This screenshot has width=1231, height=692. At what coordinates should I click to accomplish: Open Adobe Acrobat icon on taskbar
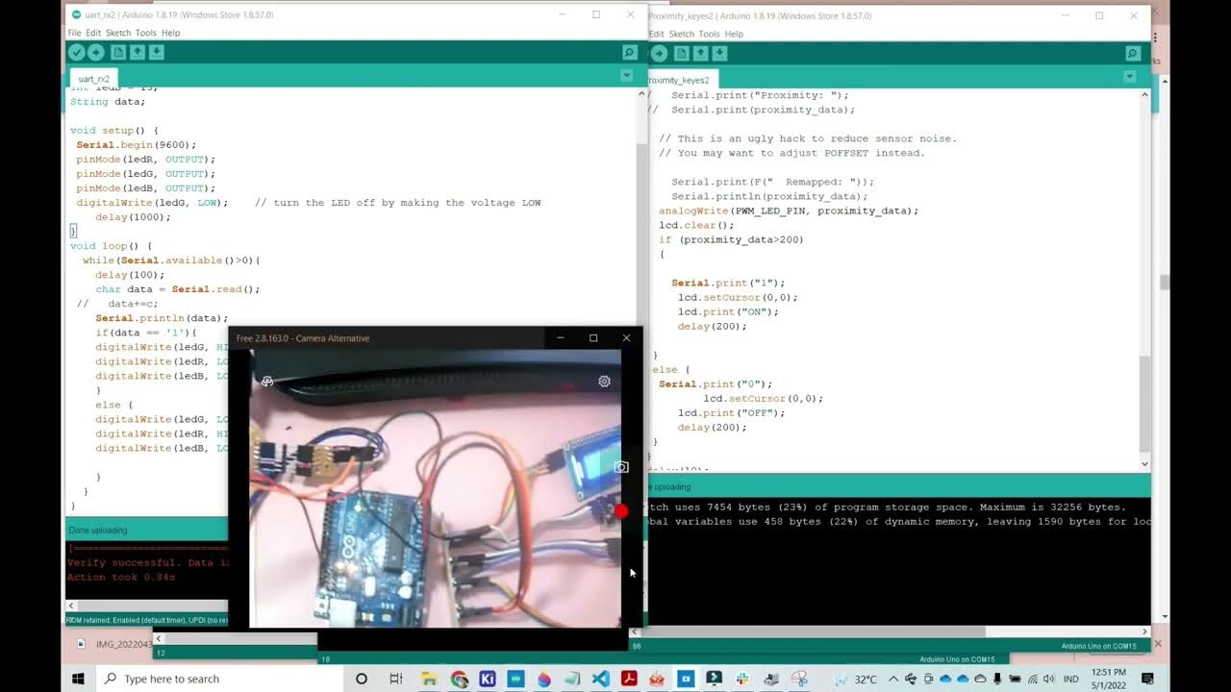[629, 679]
